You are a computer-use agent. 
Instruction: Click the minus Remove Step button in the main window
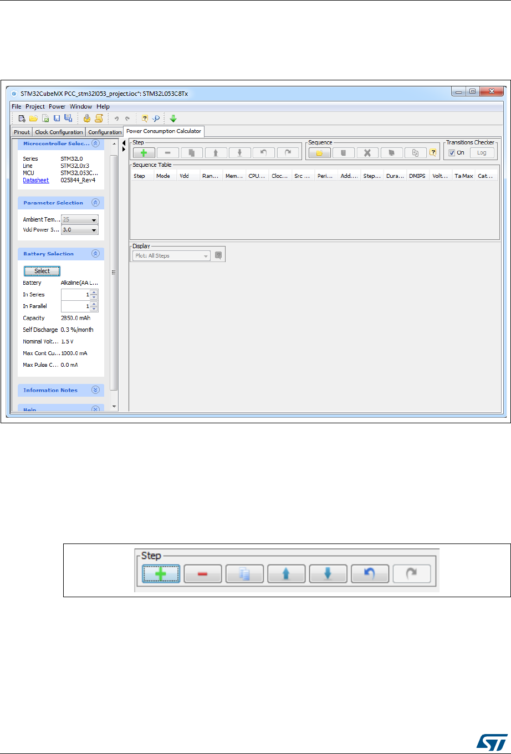pos(168,153)
